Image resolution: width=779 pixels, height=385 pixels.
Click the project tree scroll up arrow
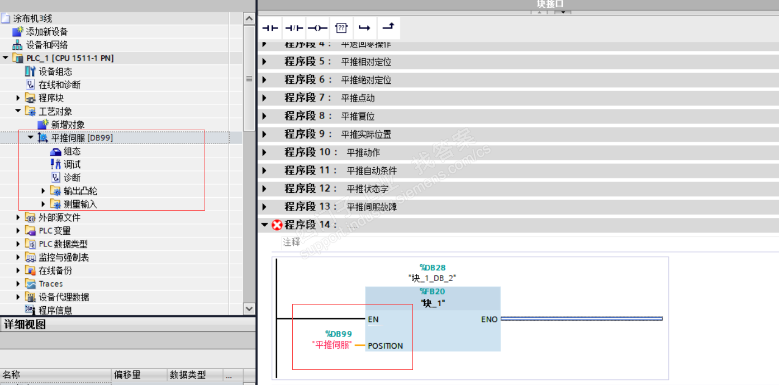click(x=249, y=18)
